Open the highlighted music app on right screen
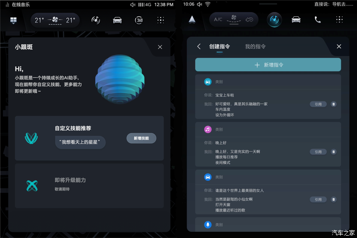 (274, 20)
